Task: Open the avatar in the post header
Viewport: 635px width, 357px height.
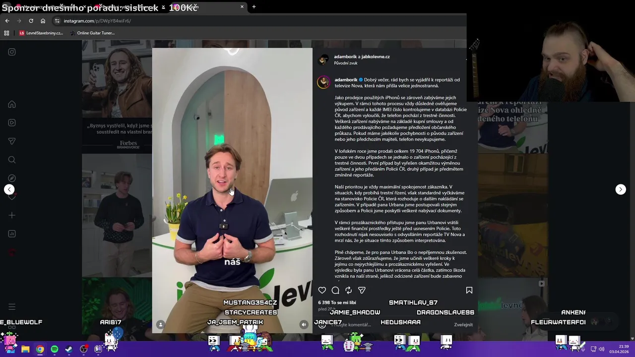Action: tap(323, 60)
